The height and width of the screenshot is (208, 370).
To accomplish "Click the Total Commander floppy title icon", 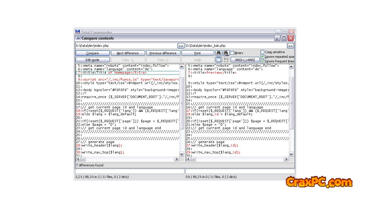I will 77,32.
